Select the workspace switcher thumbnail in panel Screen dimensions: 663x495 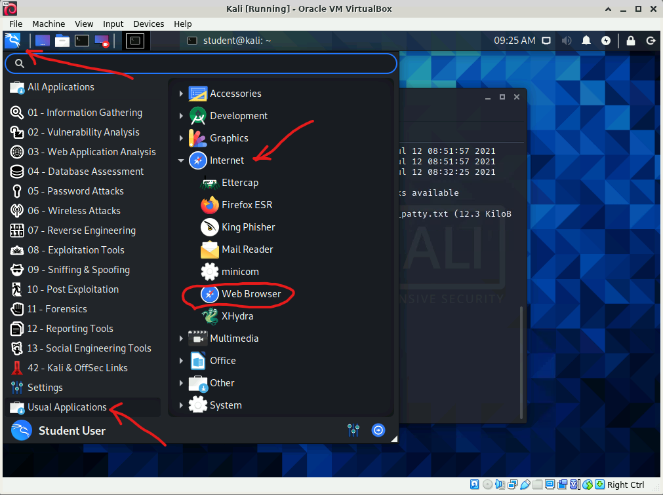(x=135, y=41)
